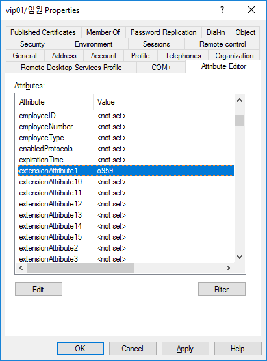Select the Dial-in tab
This screenshot has width=267, height=361.
(x=216, y=32)
